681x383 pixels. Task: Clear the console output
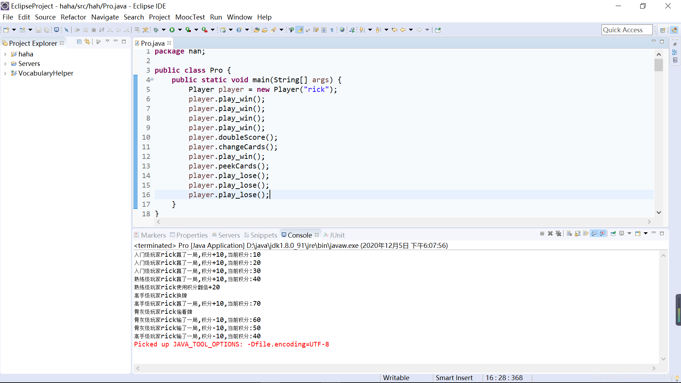(569, 233)
